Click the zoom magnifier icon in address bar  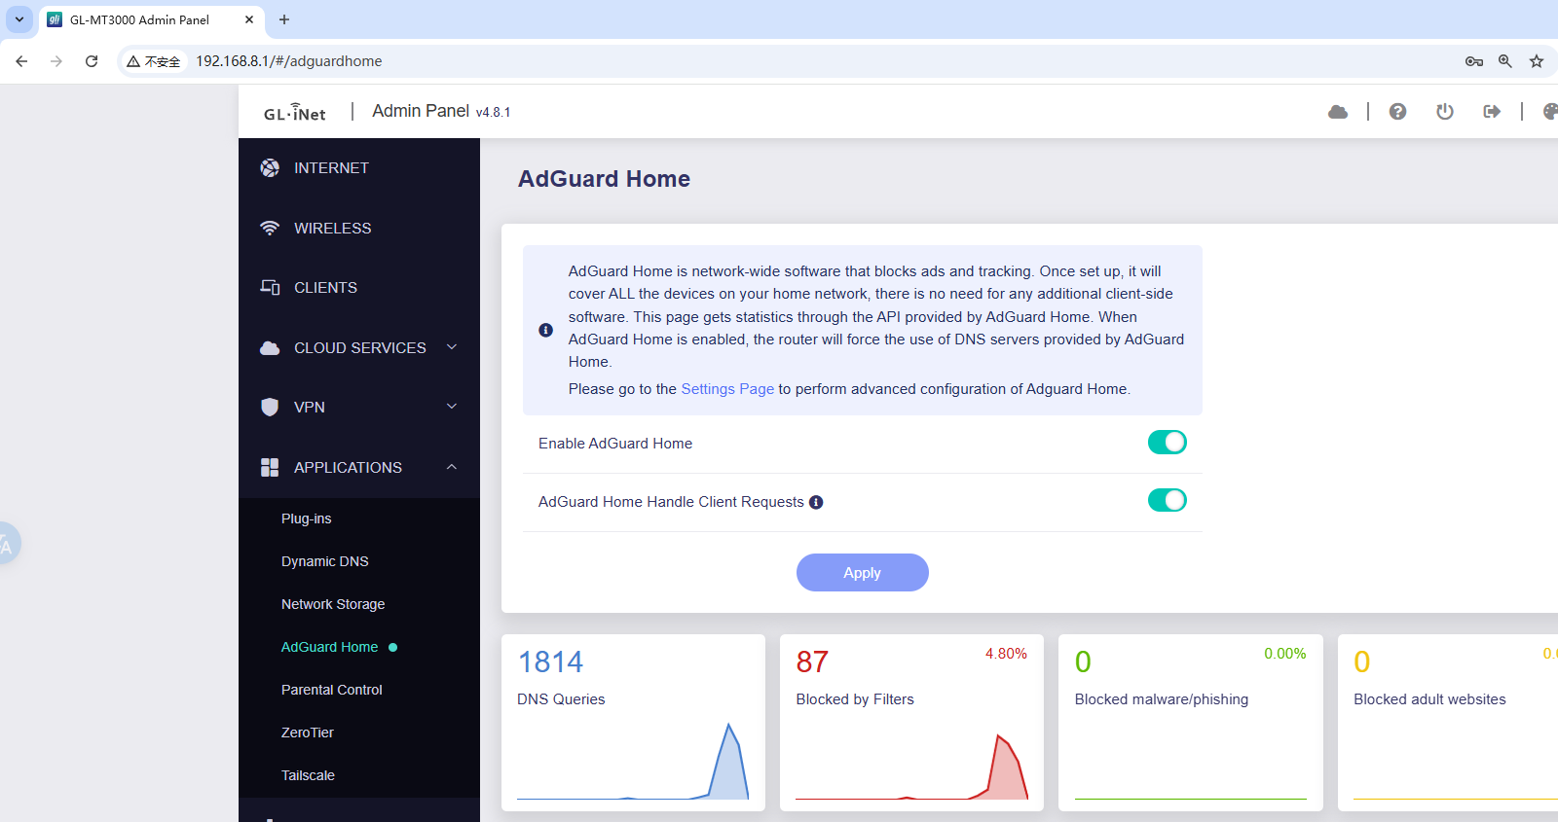pos(1505,61)
